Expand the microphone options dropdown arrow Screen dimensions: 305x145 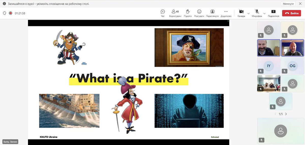point(265,13)
